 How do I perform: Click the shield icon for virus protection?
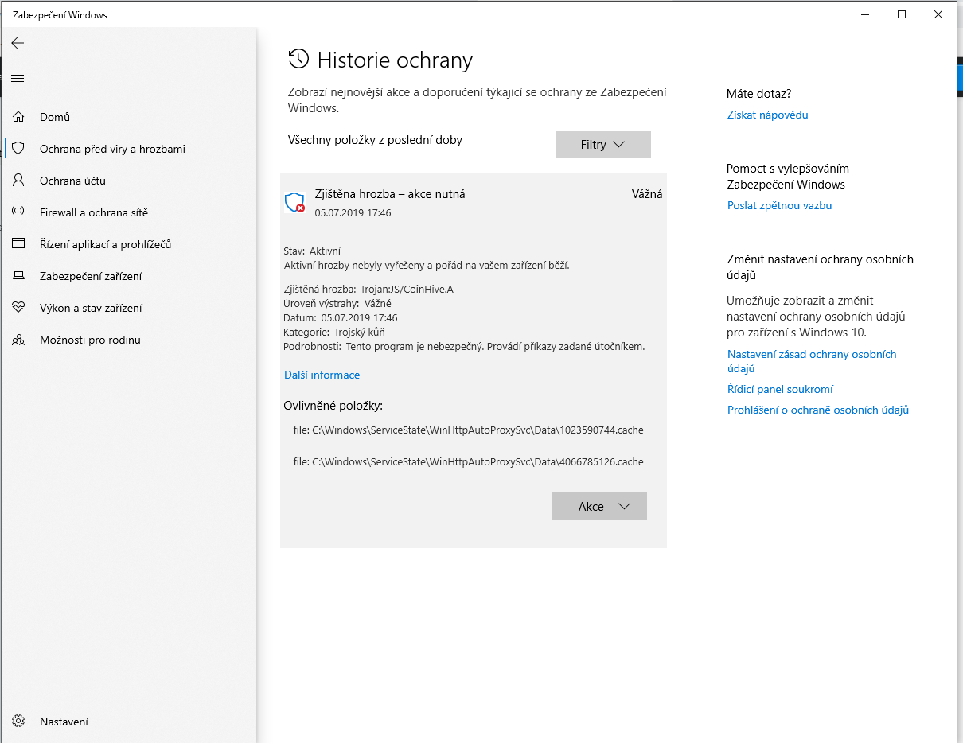point(18,149)
